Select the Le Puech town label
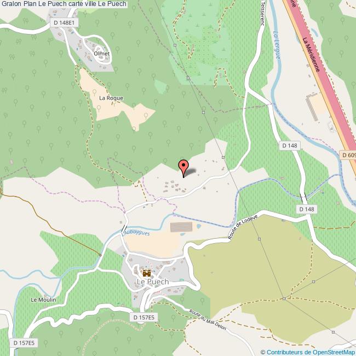Image resolution: width=356 pixels, height=356 pixels. click(153, 282)
